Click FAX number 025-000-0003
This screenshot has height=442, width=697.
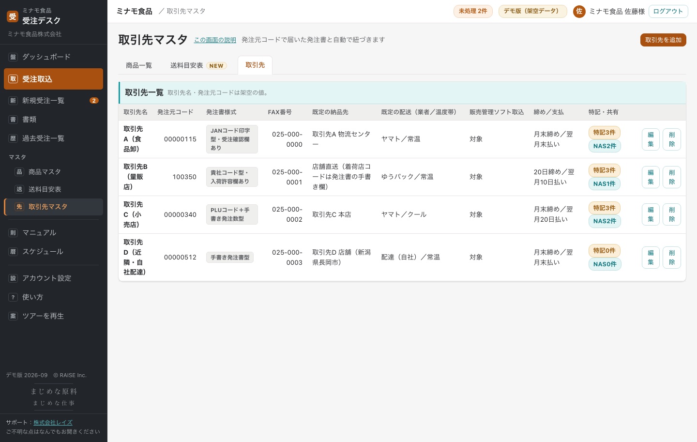click(x=287, y=258)
